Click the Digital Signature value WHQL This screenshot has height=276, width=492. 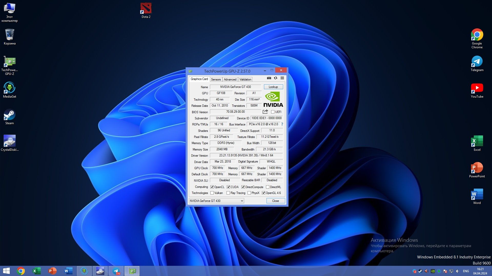tap(271, 162)
